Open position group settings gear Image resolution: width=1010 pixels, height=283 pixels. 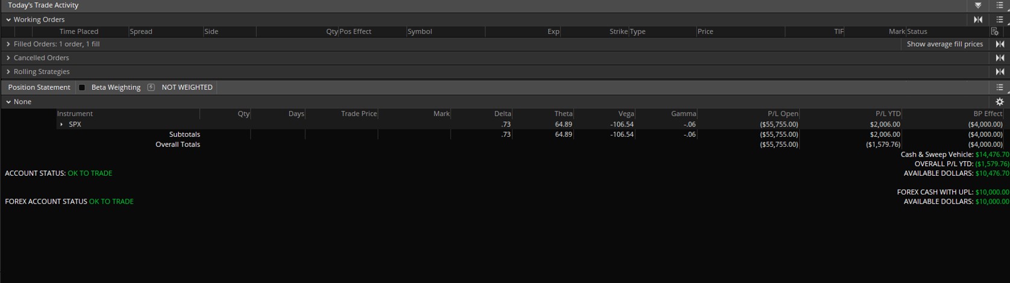point(1000,102)
